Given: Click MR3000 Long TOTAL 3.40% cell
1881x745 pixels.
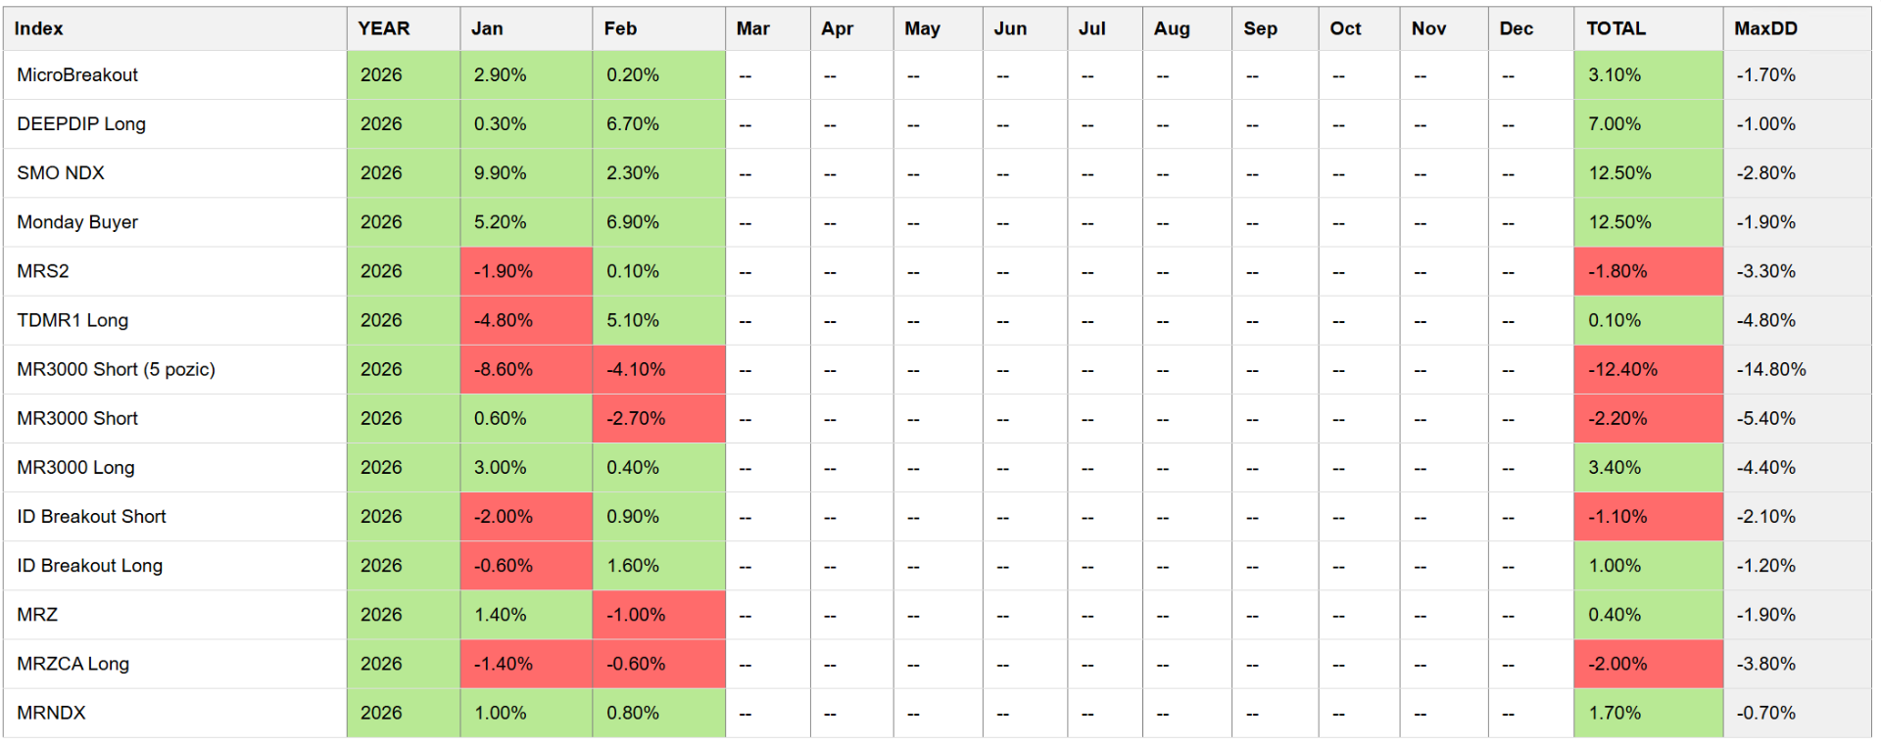Looking at the screenshot, I should tap(1615, 468).
